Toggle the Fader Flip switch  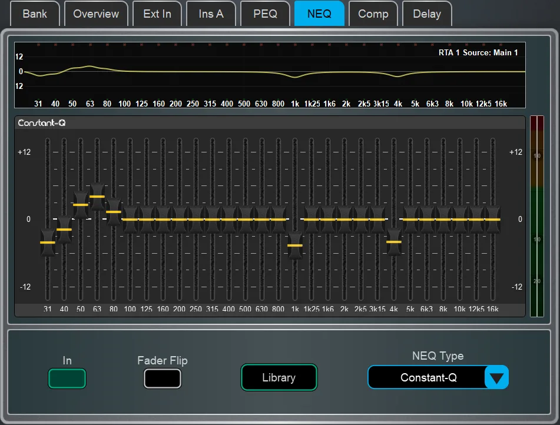pyautogui.click(x=163, y=378)
